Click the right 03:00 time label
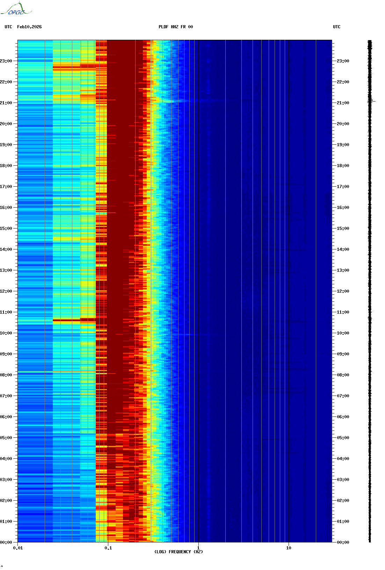This screenshot has width=385, height=570. click(343, 480)
